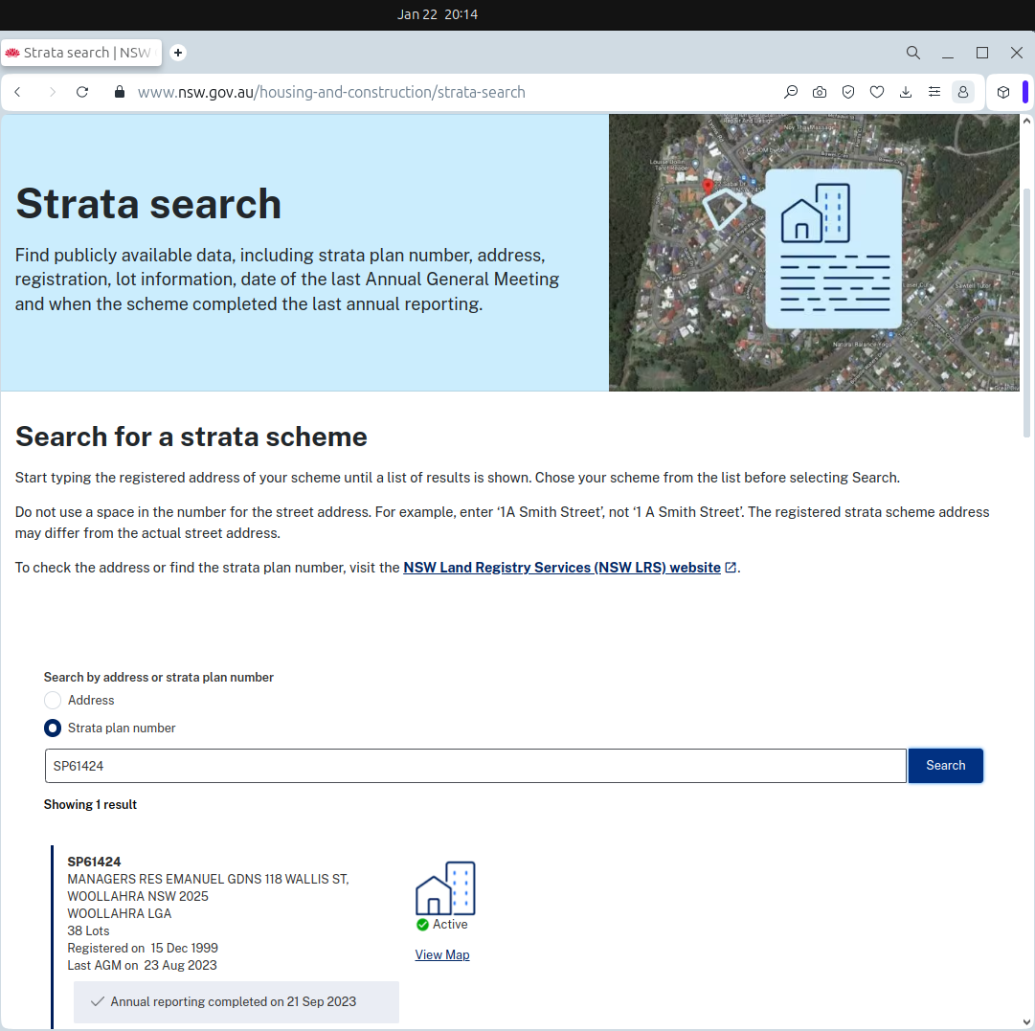Click the strata plan number input field

coord(475,766)
